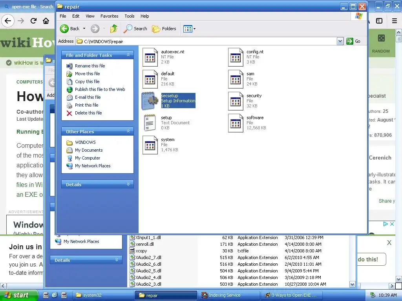The height and width of the screenshot is (301, 402).
Task: Switch to Indexing Service taskbar button
Action: [x=228, y=295]
